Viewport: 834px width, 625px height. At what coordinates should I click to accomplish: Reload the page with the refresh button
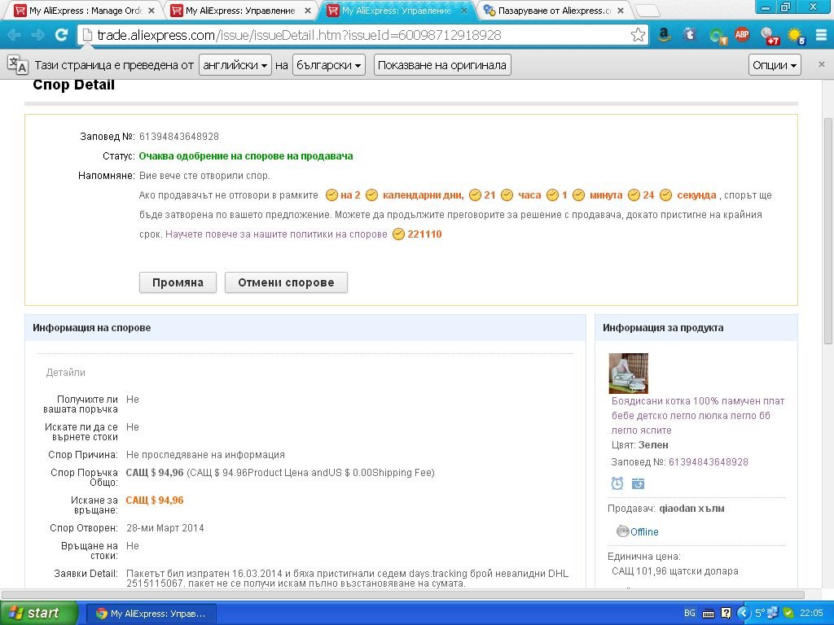coord(61,35)
